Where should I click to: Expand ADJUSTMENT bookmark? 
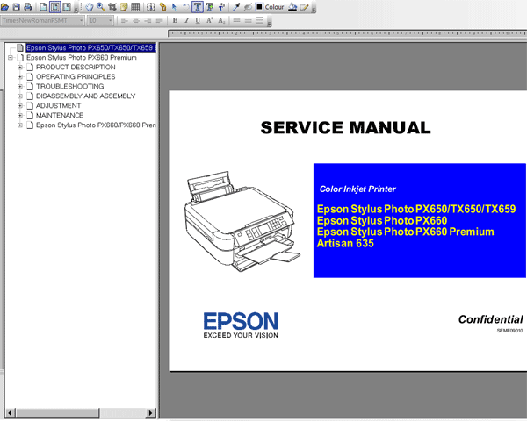(x=20, y=106)
